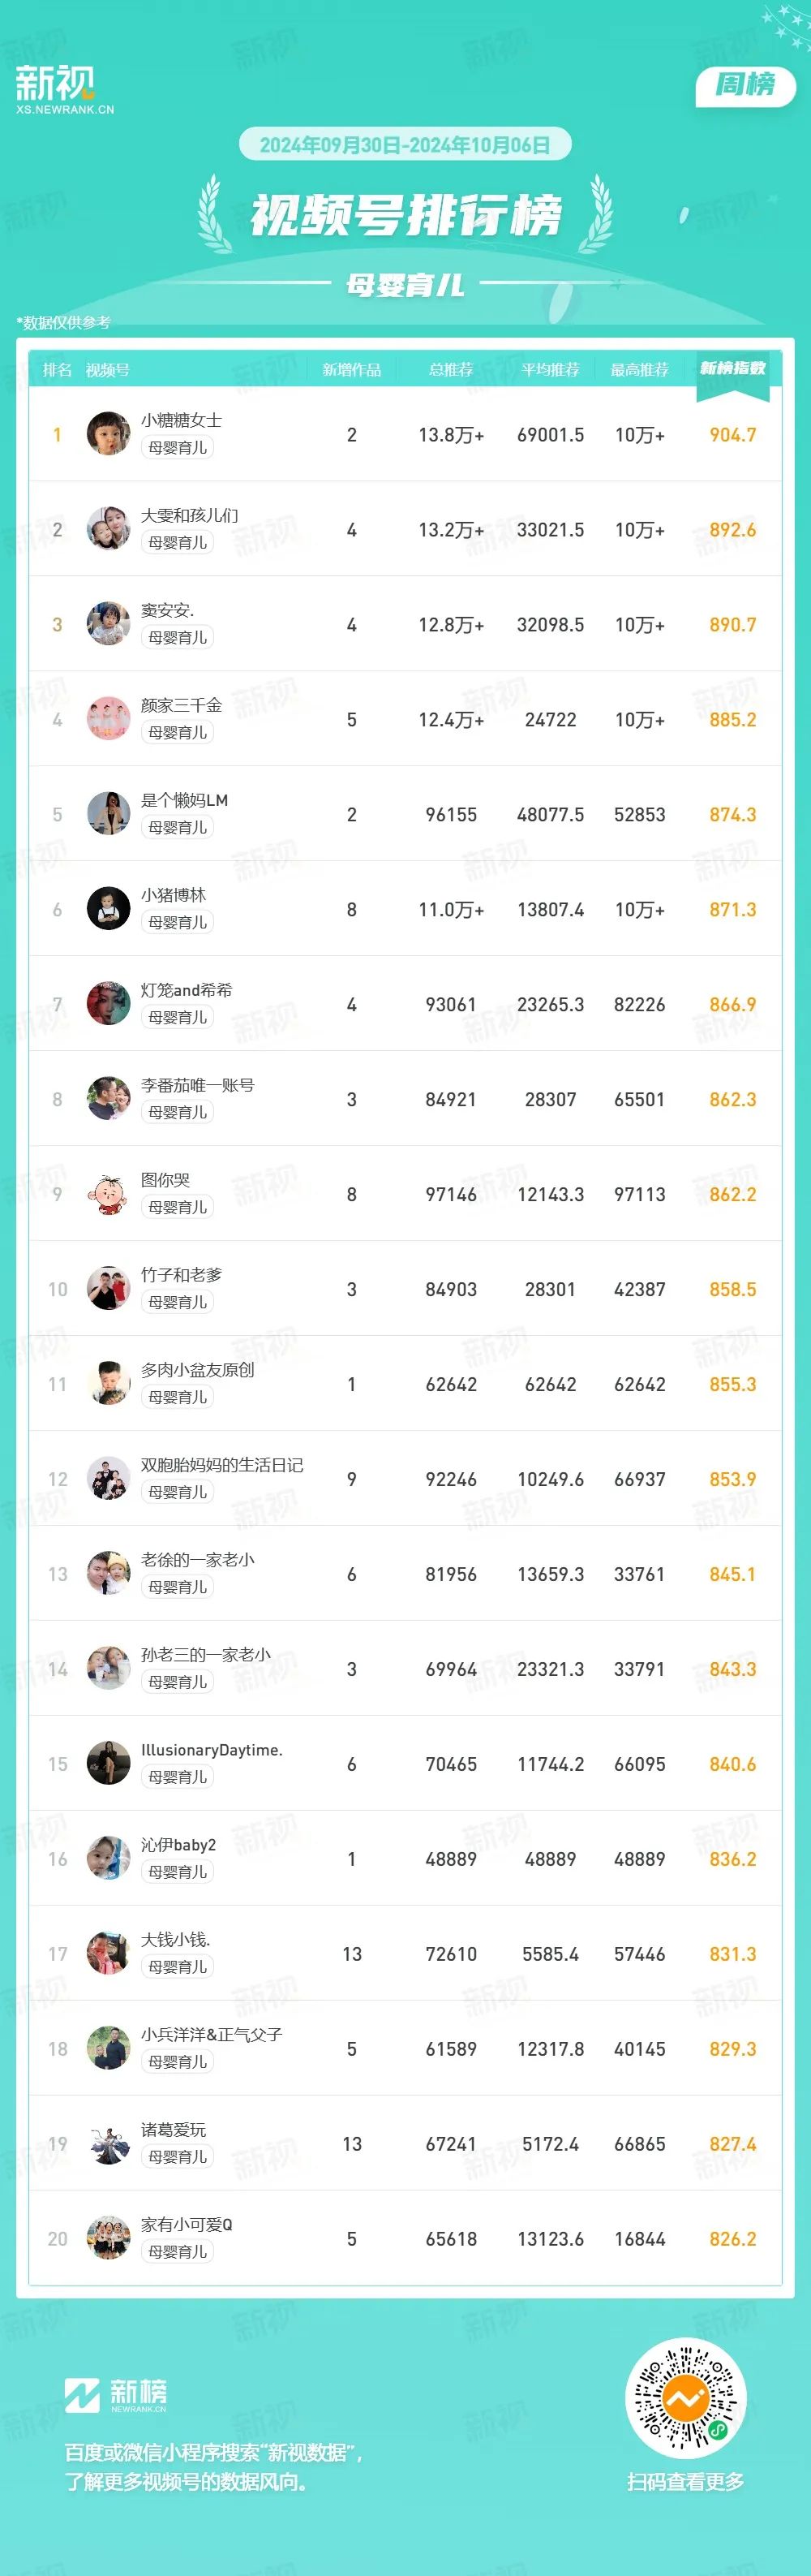811x2576 pixels.
Task: Open the account name IllusionaryDaytime.
Action: [x=212, y=1750]
